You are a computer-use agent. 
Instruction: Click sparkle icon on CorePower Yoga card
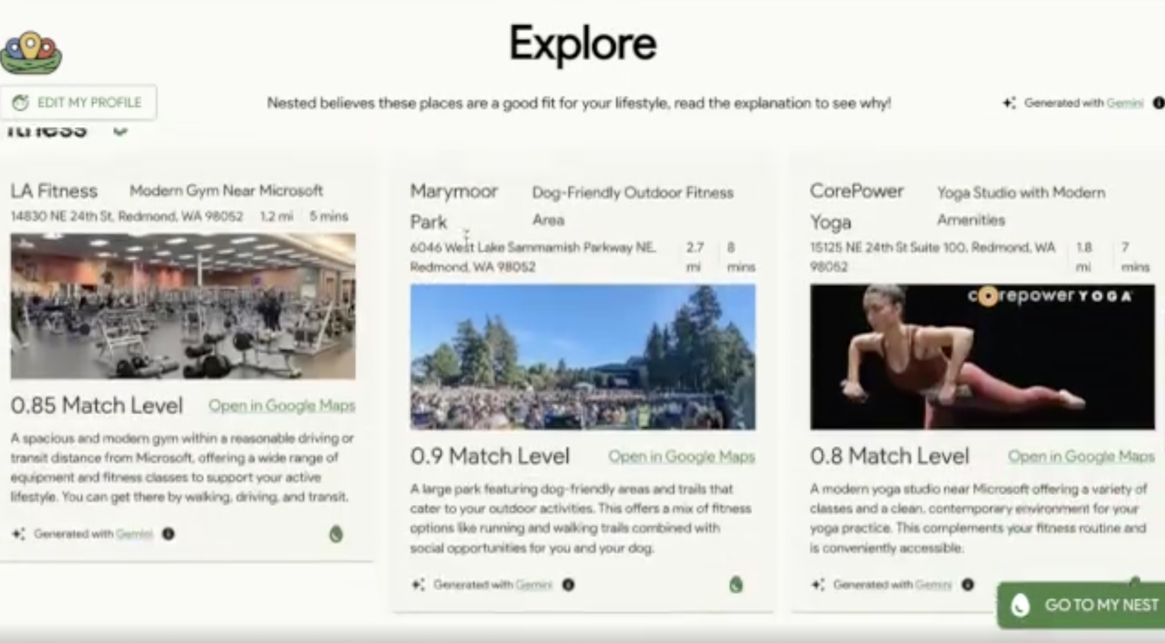(x=818, y=585)
